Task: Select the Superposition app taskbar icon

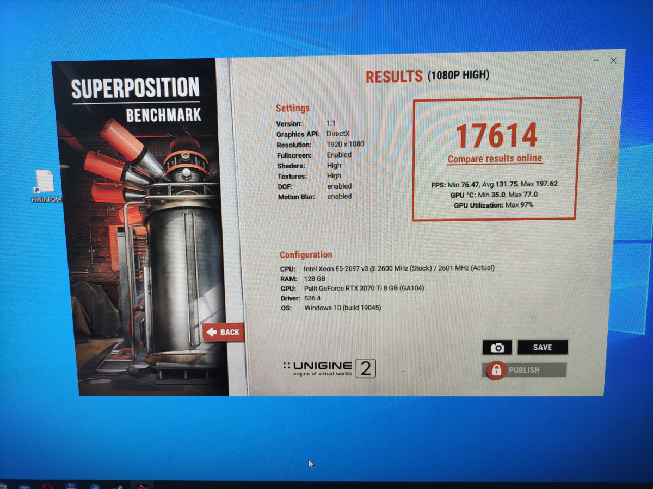Action: pos(142,486)
